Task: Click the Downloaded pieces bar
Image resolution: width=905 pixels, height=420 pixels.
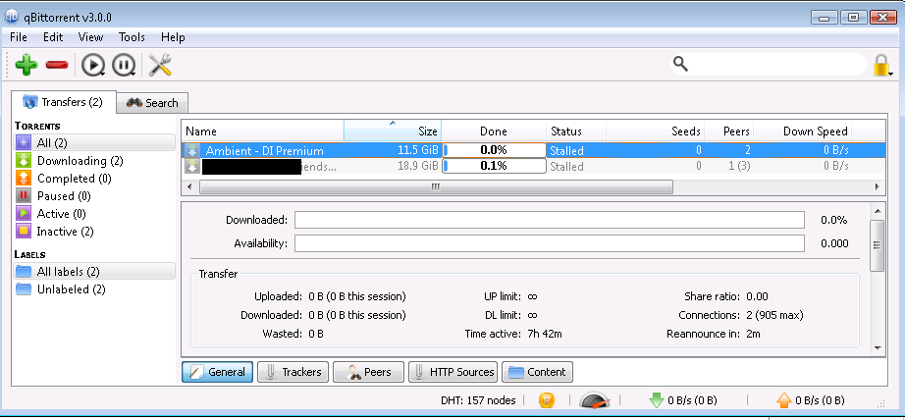Action: [550, 220]
